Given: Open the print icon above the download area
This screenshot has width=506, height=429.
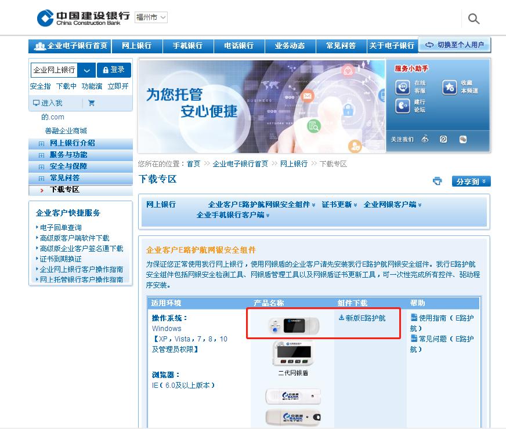Looking at the screenshot, I should (438, 181).
